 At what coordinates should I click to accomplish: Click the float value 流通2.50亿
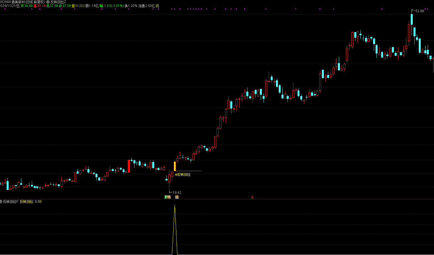147,6
